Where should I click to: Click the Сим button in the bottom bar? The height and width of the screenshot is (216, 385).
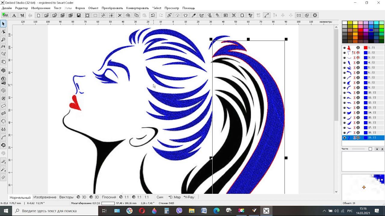point(160,197)
